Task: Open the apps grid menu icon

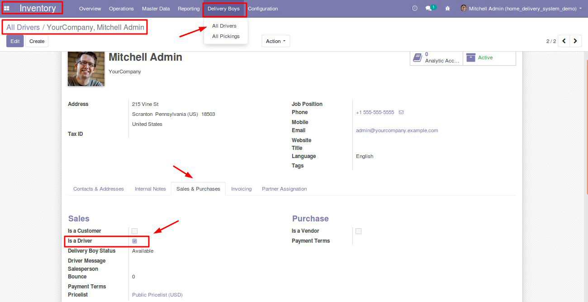Action: tap(6, 9)
